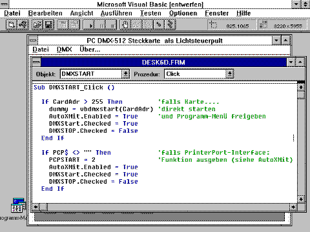Open Datei menu in the PC DMX-512 form
This screenshot has height=232, width=310.
(x=41, y=50)
